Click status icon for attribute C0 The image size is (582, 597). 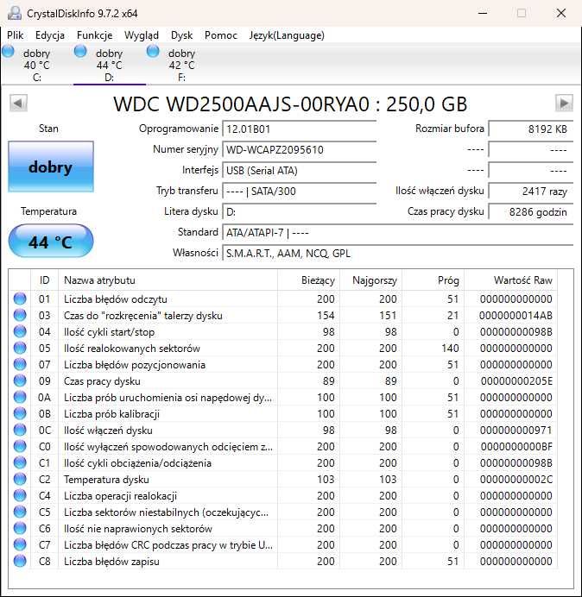coord(20,446)
